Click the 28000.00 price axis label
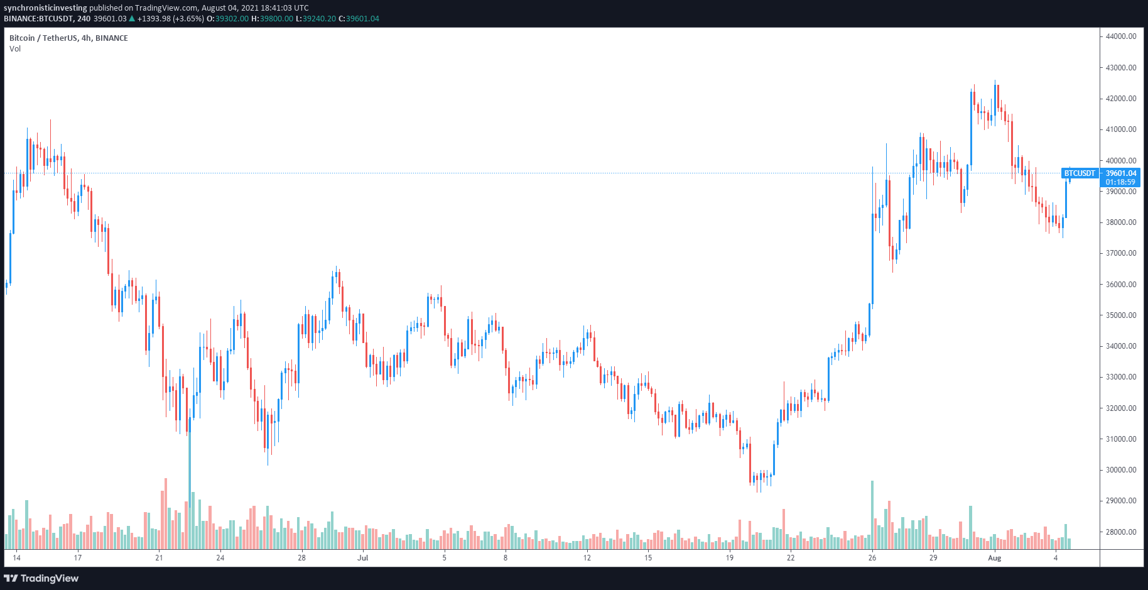 1121,532
